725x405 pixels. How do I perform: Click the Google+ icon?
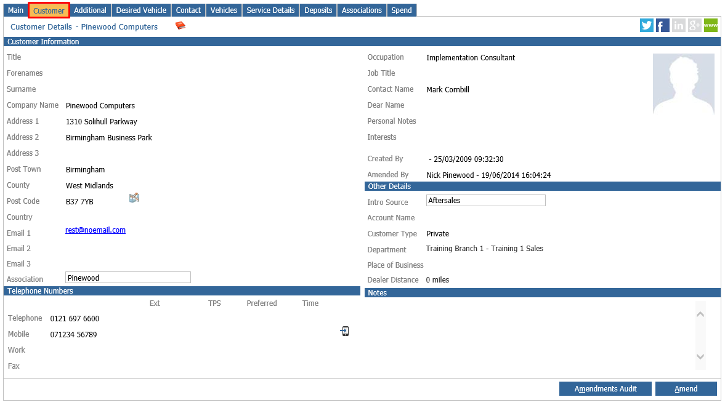point(694,25)
